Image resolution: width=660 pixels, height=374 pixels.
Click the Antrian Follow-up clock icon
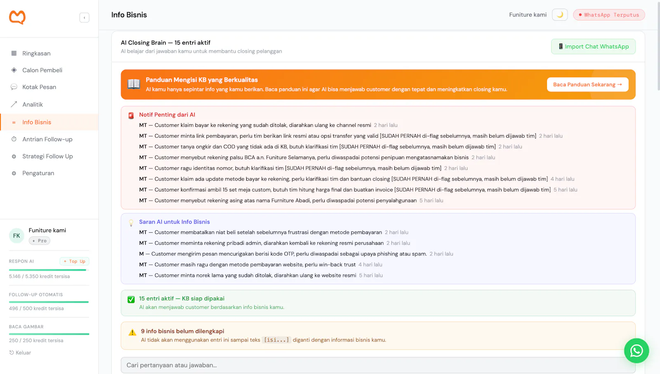point(14,139)
